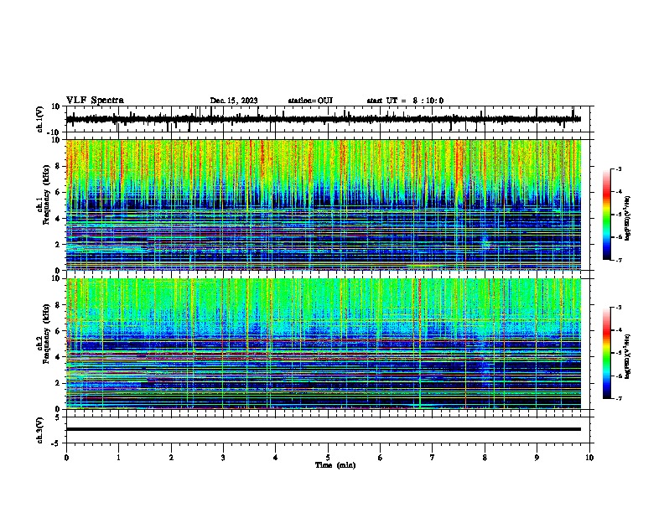Click the time axis tick label '0'
Viewport: 664px width, 513px height.
tap(66, 458)
